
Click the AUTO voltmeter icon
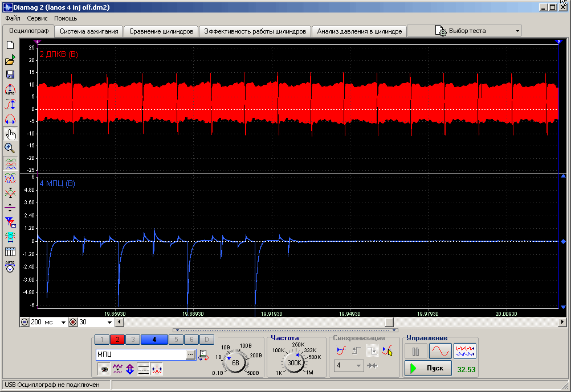[x=10, y=266]
